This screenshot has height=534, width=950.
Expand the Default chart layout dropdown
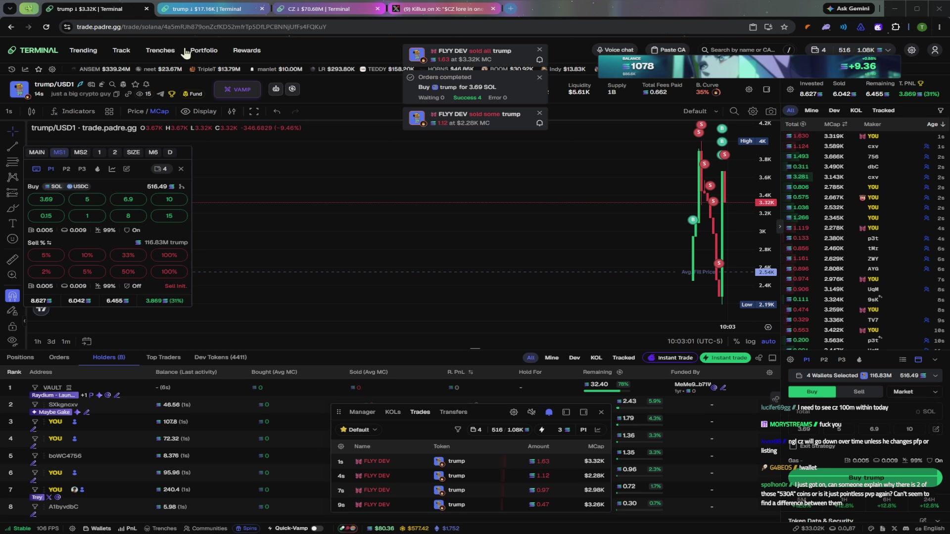pyautogui.click(x=701, y=111)
